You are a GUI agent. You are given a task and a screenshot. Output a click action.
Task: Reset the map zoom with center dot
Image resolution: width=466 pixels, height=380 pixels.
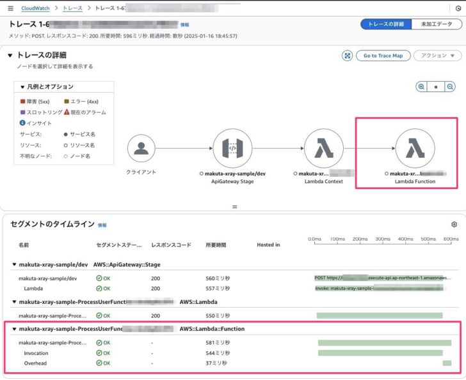[436, 87]
